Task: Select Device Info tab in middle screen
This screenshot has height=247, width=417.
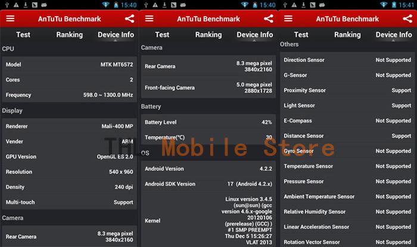Action: 255,35
